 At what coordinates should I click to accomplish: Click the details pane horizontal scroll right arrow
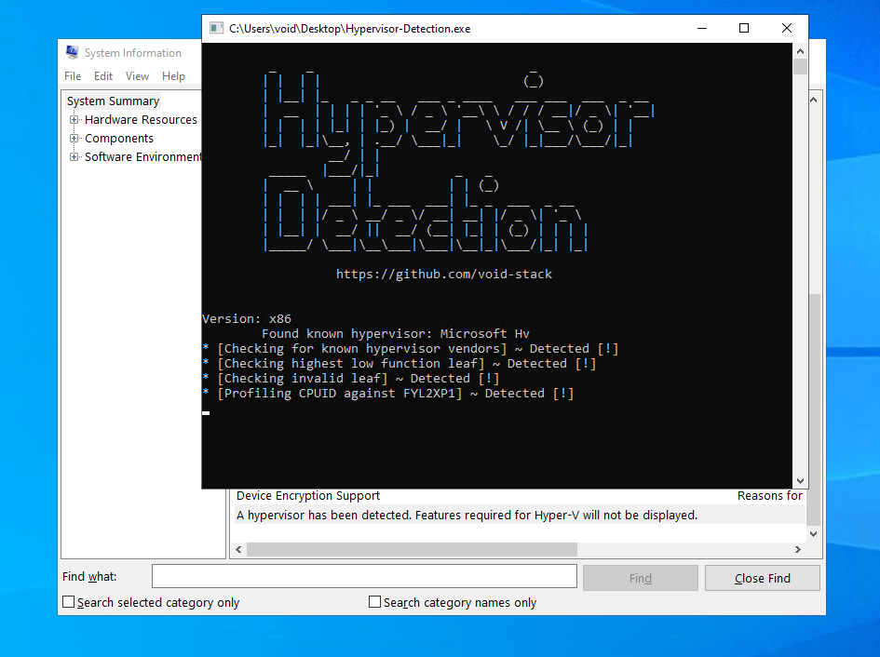point(796,550)
